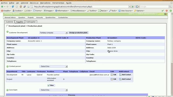
Task: Click the Google search input field
Action: [154, 6]
